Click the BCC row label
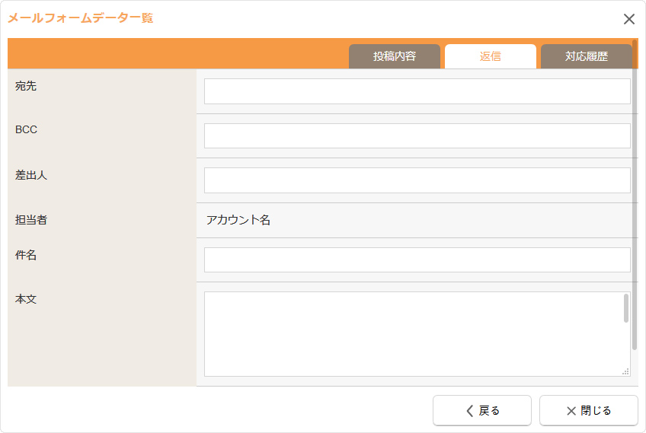646x433 pixels. (x=27, y=129)
